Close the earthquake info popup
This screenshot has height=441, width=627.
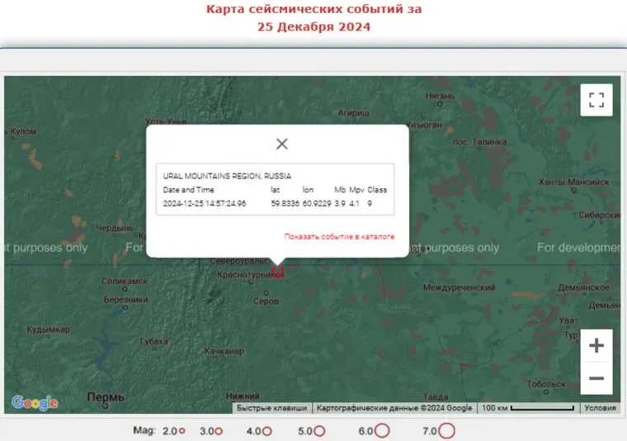pyautogui.click(x=281, y=144)
